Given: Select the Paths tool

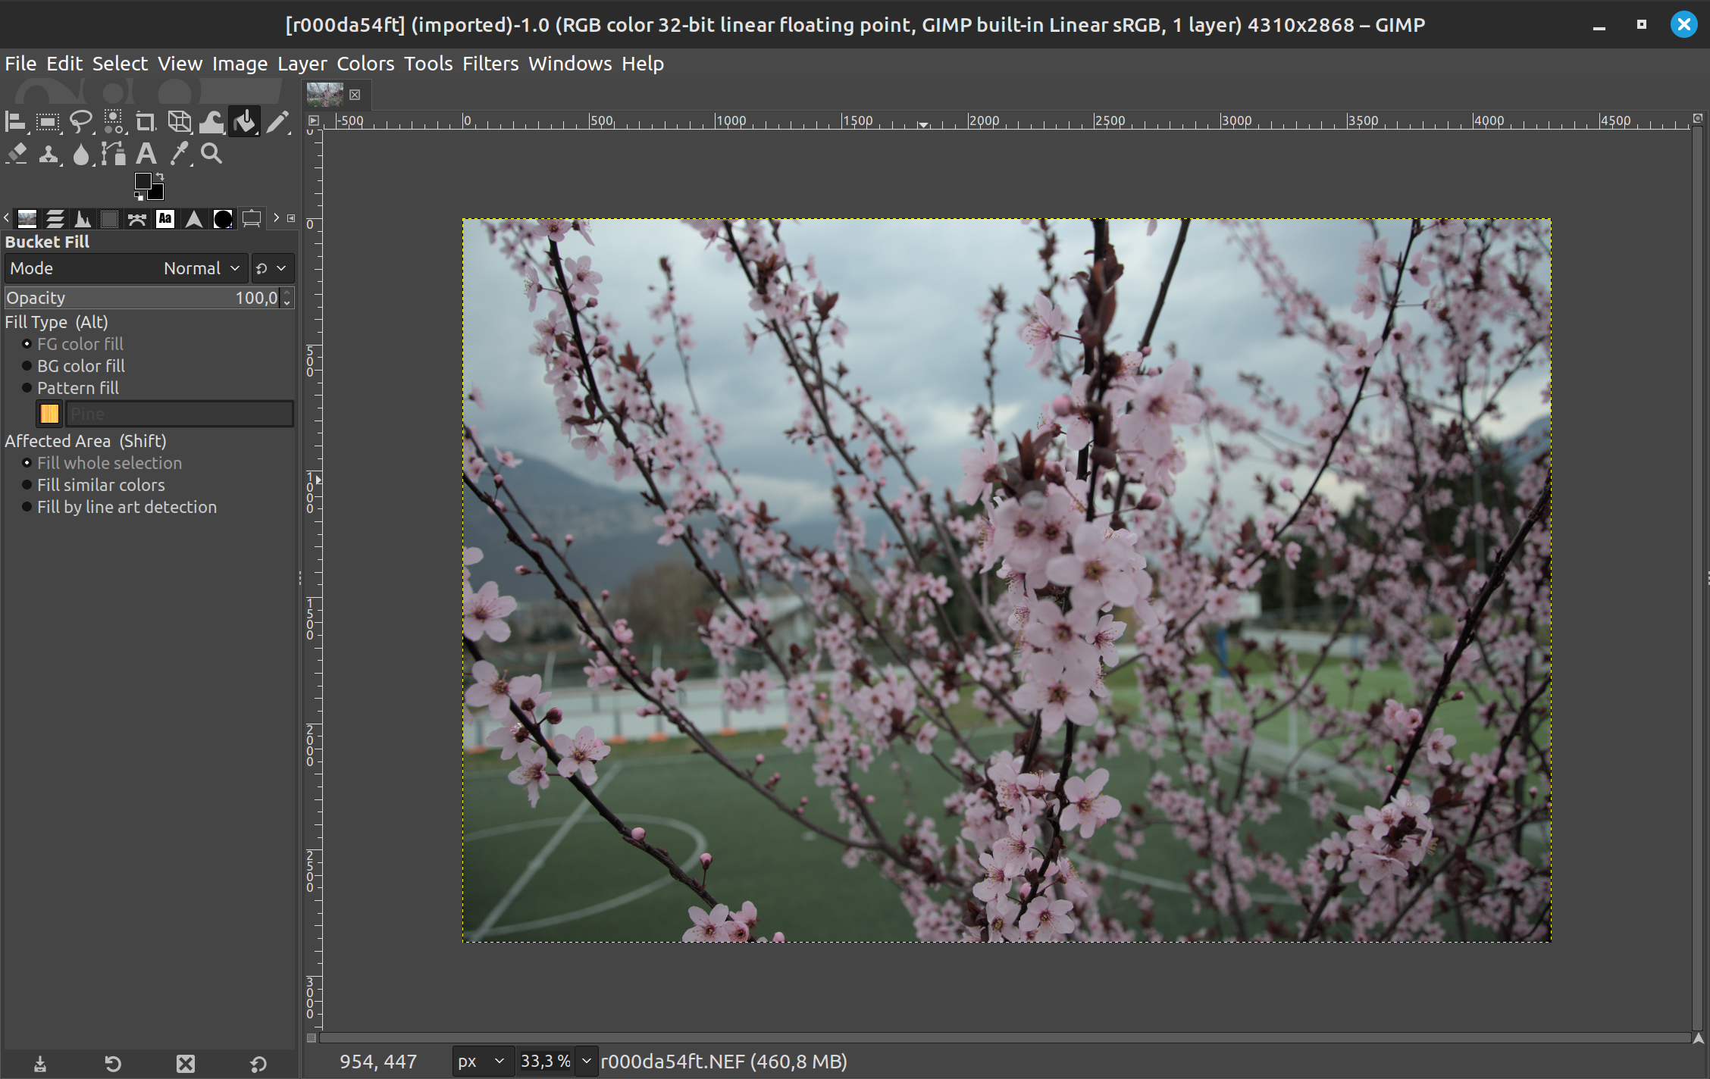Looking at the screenshot, I should coord(113,154).
